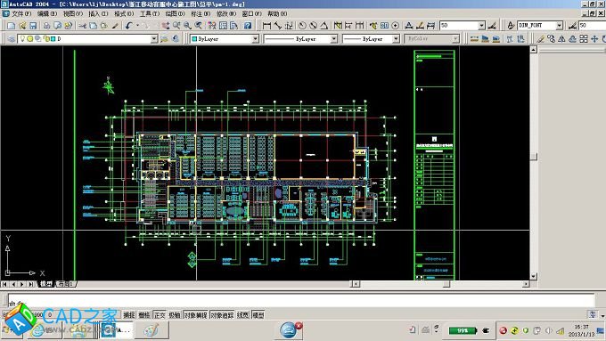The image size is (606, 341).
Task: Switch to the 模型 Model tab
Action: (46, 284)
